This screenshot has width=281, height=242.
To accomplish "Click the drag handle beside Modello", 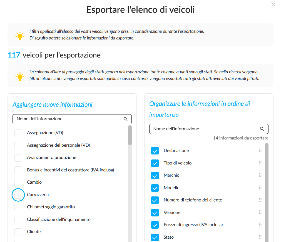I will (260, 188).
